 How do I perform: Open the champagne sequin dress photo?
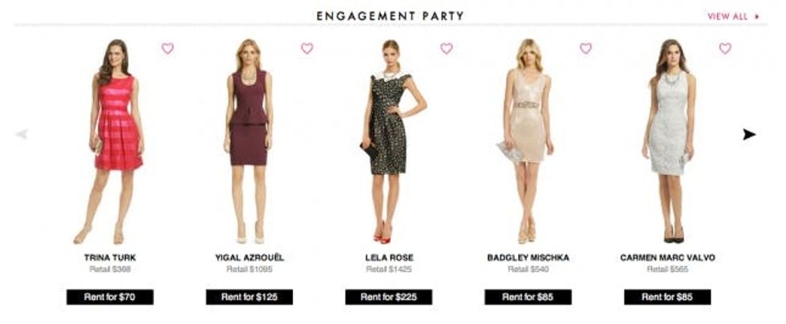point(525,141)
